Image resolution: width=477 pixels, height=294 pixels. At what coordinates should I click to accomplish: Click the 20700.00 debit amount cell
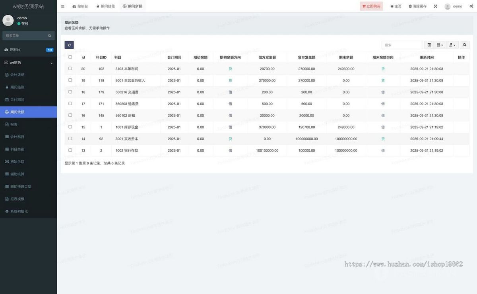click(267, 69)
